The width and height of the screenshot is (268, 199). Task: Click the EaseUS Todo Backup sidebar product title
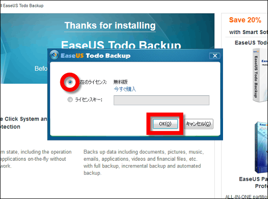click(251, 43)
